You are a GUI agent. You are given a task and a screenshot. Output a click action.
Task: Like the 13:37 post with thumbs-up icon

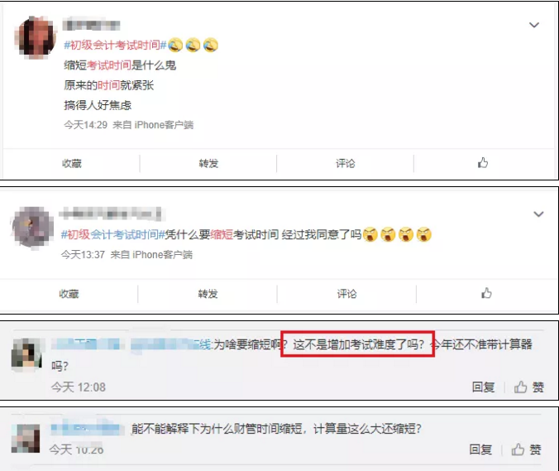(x=486, y=293)
